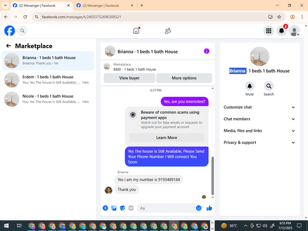Attach a photo file icon

[114, 208]
